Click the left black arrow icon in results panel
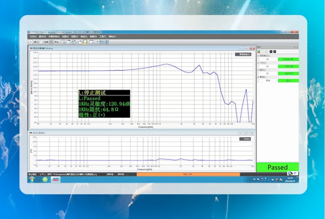This screenshot has width=325, height=219. point(271,52)
